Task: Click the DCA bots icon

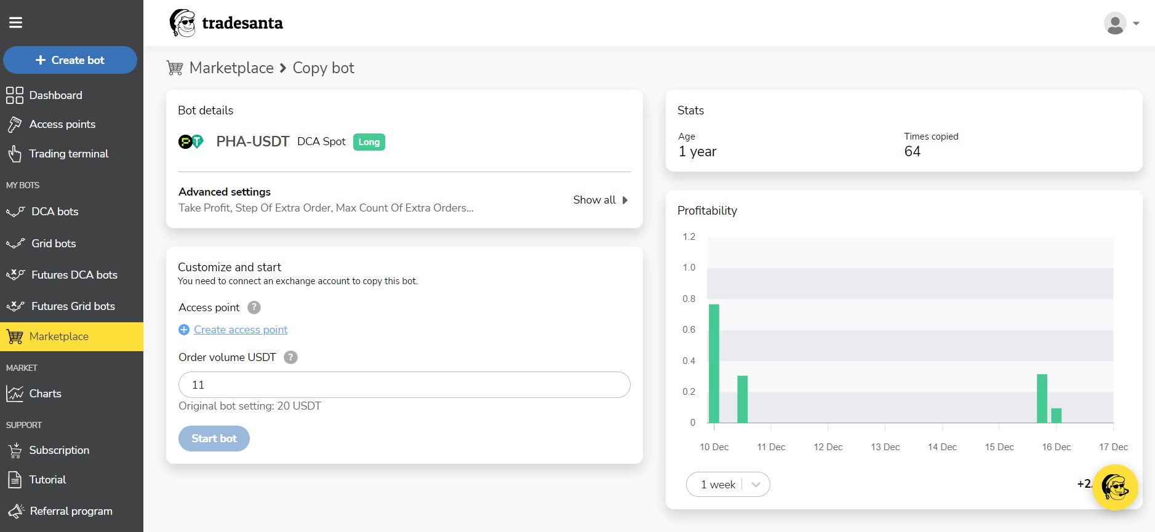Action: (x=15, y=212)
